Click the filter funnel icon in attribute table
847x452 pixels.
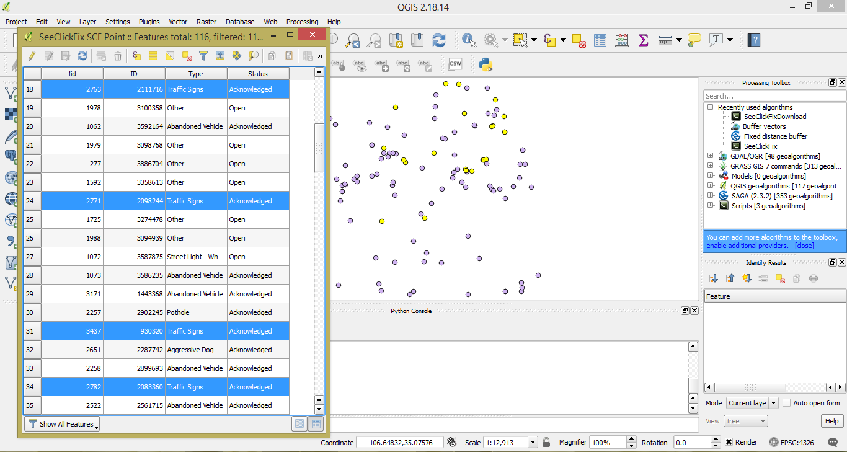203,56
